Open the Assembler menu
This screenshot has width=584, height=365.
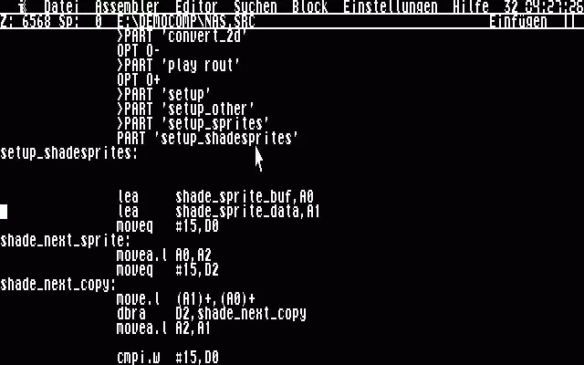point(128,6)
